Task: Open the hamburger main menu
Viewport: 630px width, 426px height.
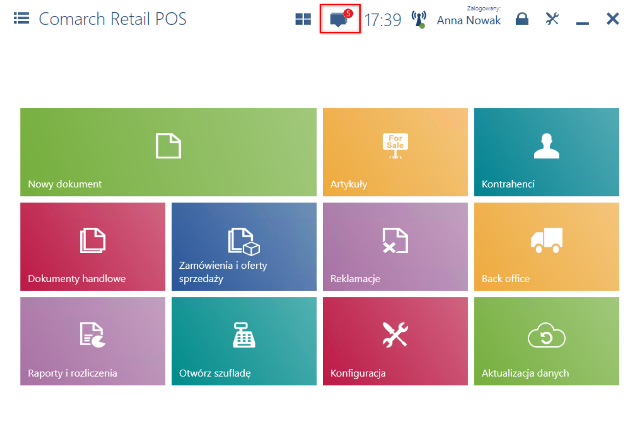Action: pos(22,18)
